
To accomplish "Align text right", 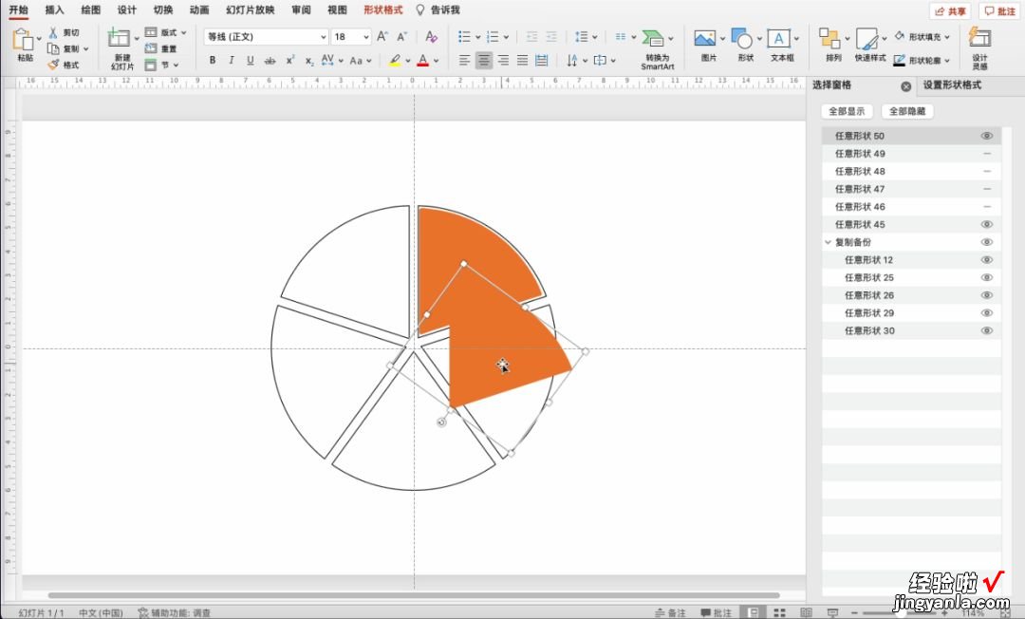I will click(503, 60).
